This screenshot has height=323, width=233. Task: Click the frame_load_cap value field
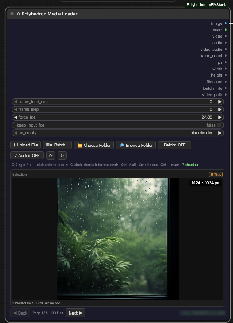click(x=118, y=102)
